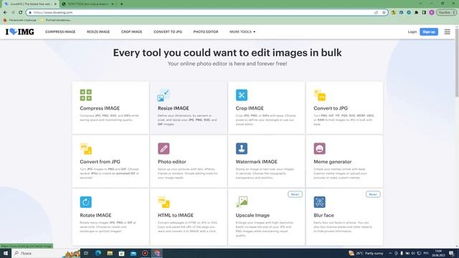
Task: Open Mail app from taskbar
Action: 133,253
